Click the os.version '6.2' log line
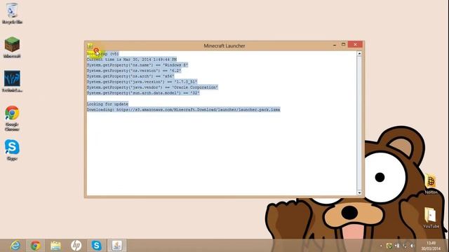Viewport: 449px width, 252px height. pyautogui.click(x=134, y=71)
